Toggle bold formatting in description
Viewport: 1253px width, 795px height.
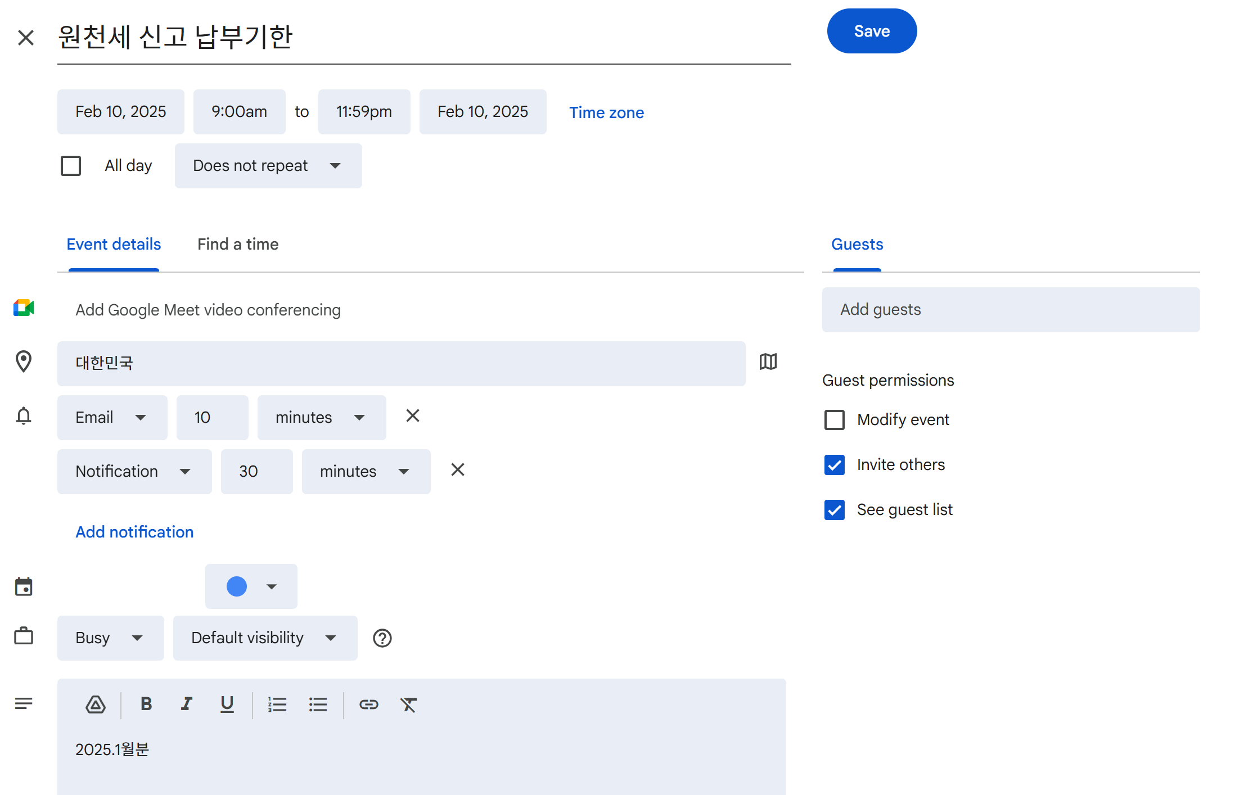pyautogui.click(x=146, y=704)
